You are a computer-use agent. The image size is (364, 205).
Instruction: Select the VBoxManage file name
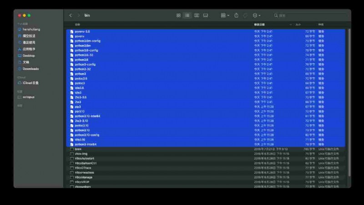tap(84, 177)
